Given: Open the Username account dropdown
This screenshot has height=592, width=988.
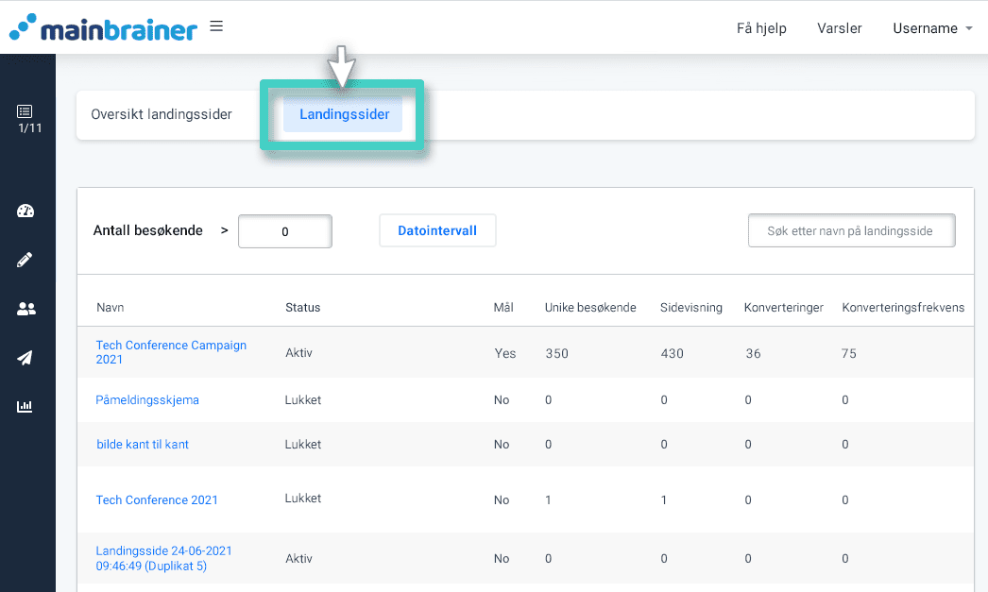Looking at the screenshot, I should pos(931,28).
